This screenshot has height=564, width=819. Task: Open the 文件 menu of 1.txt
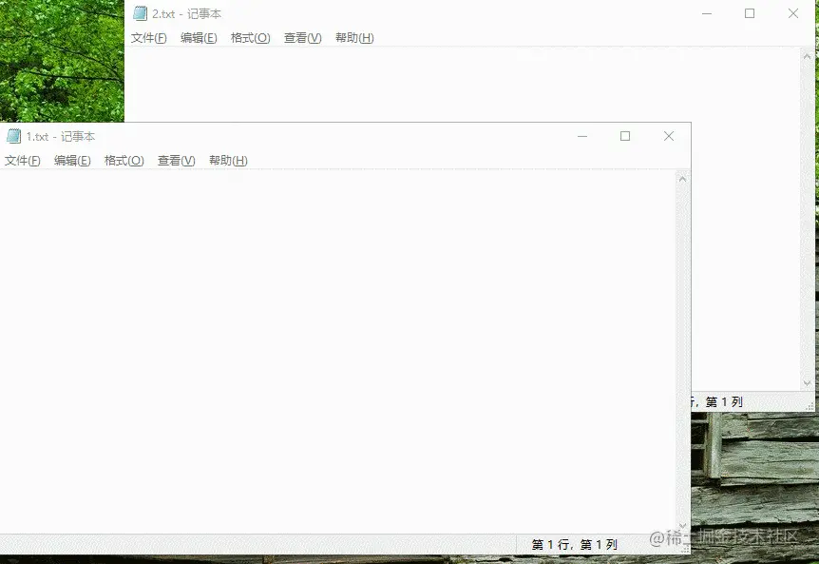point(21,161)
